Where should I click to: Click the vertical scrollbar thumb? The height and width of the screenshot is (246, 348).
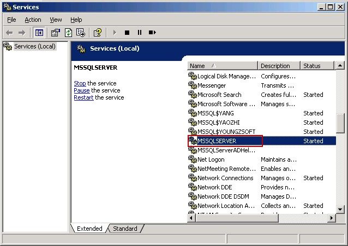coord(340,124)
